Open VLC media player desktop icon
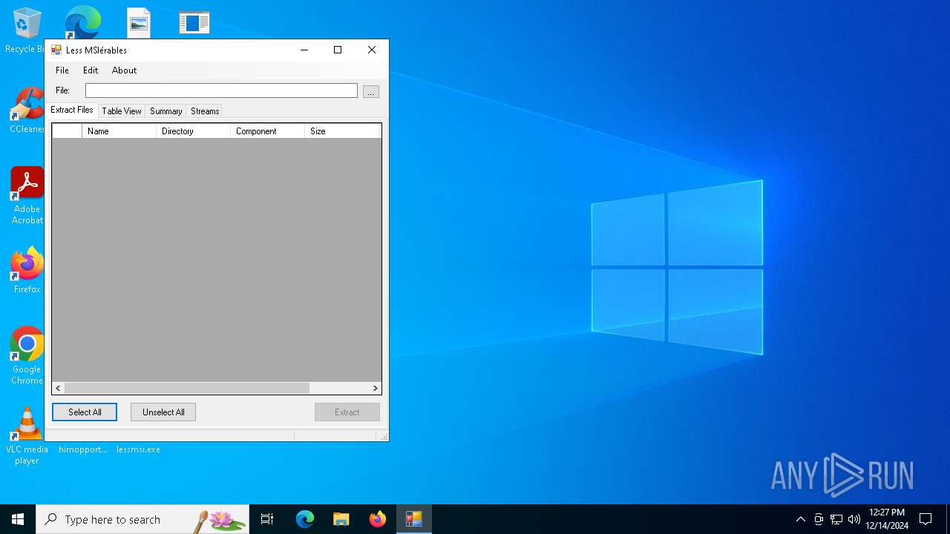Viewport: 950px width, 534px height. click(27, 436)
